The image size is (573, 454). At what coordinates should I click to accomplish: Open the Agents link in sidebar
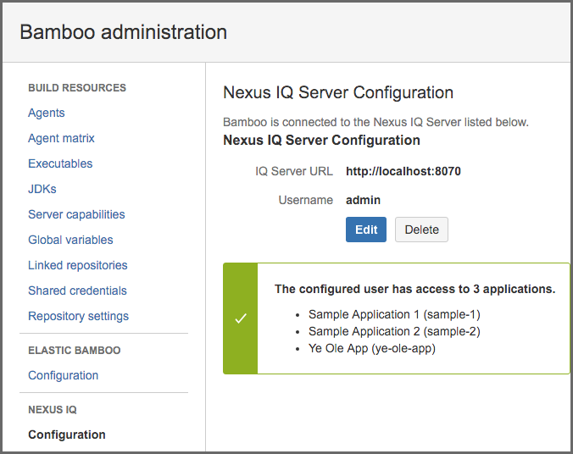click(x=47, y=113)
